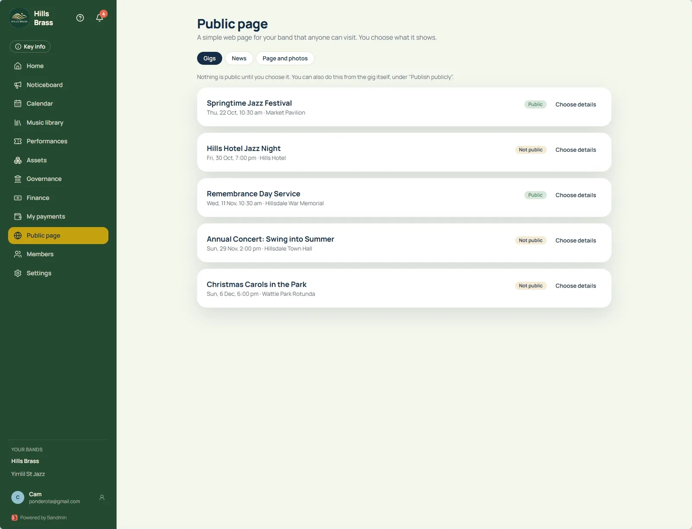Screen dimensions: 692x529
Task: Click the Public page globe icon
Action: tap(18, 235)
